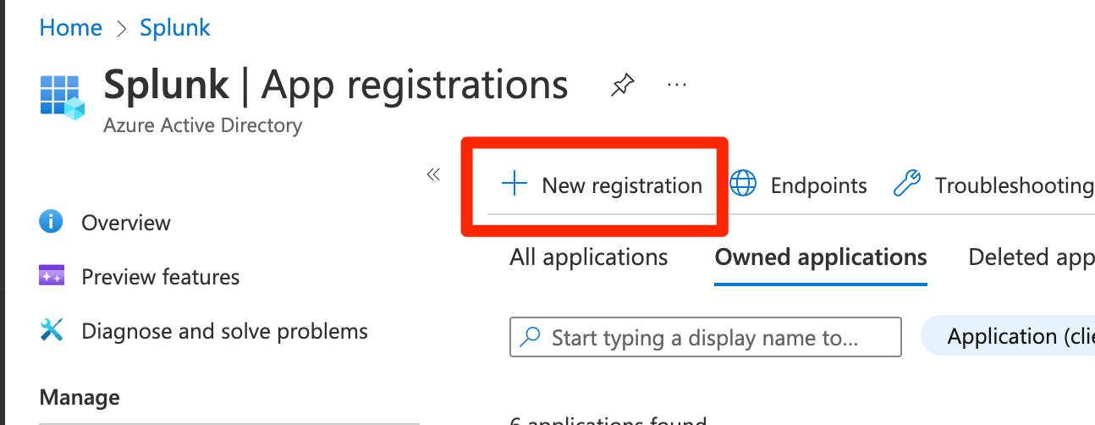Select the New registration button
This screenshot has height=425, width=1095.
(x=602, y=185)
